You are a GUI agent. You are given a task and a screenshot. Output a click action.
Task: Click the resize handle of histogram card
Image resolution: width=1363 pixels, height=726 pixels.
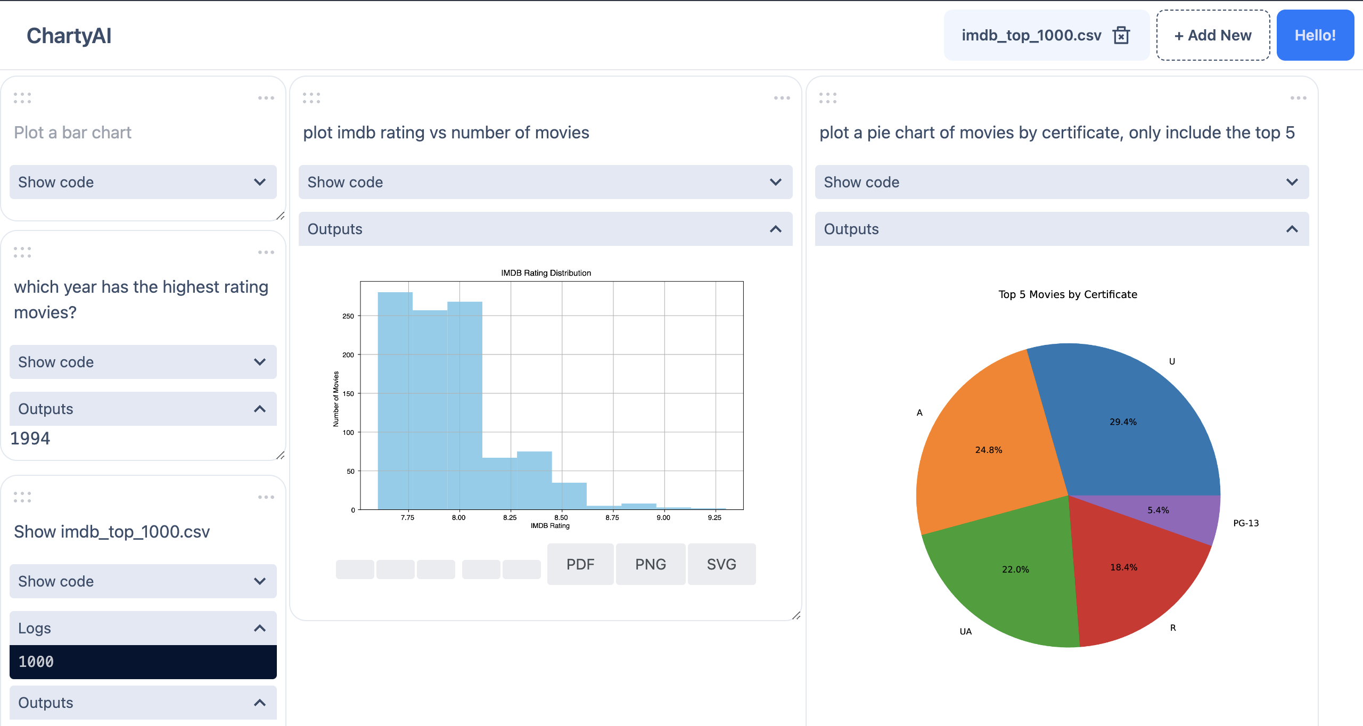[x=796, y=616]
